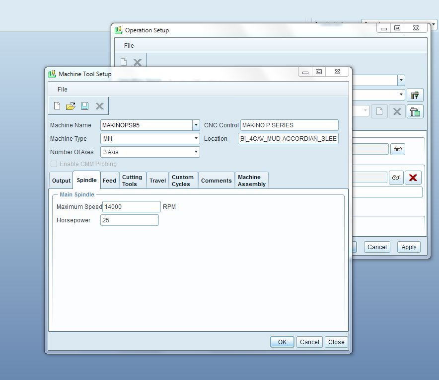The width and height of the screenshot is (439, 380).
Task: Save machine settings with the floppy disk icon
Action: (84, 106)
